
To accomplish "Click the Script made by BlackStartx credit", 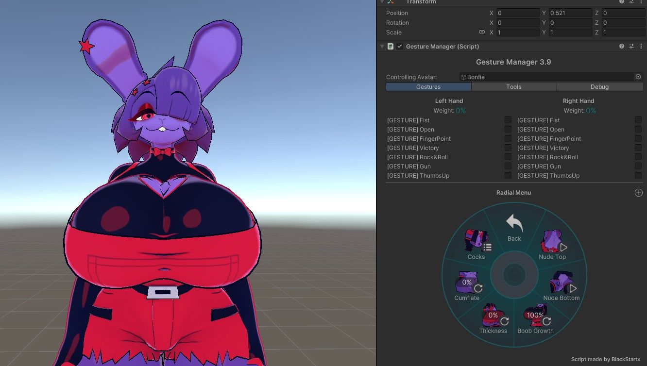I will tap(605, 359).
